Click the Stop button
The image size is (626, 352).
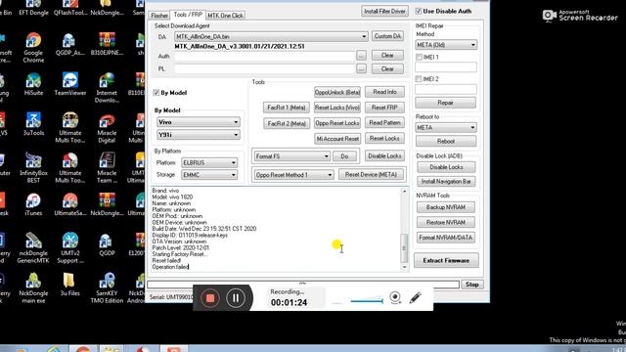tap(471, 285)
